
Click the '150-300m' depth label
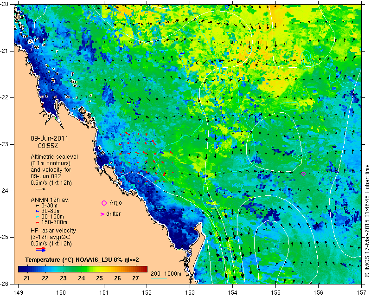54,222
